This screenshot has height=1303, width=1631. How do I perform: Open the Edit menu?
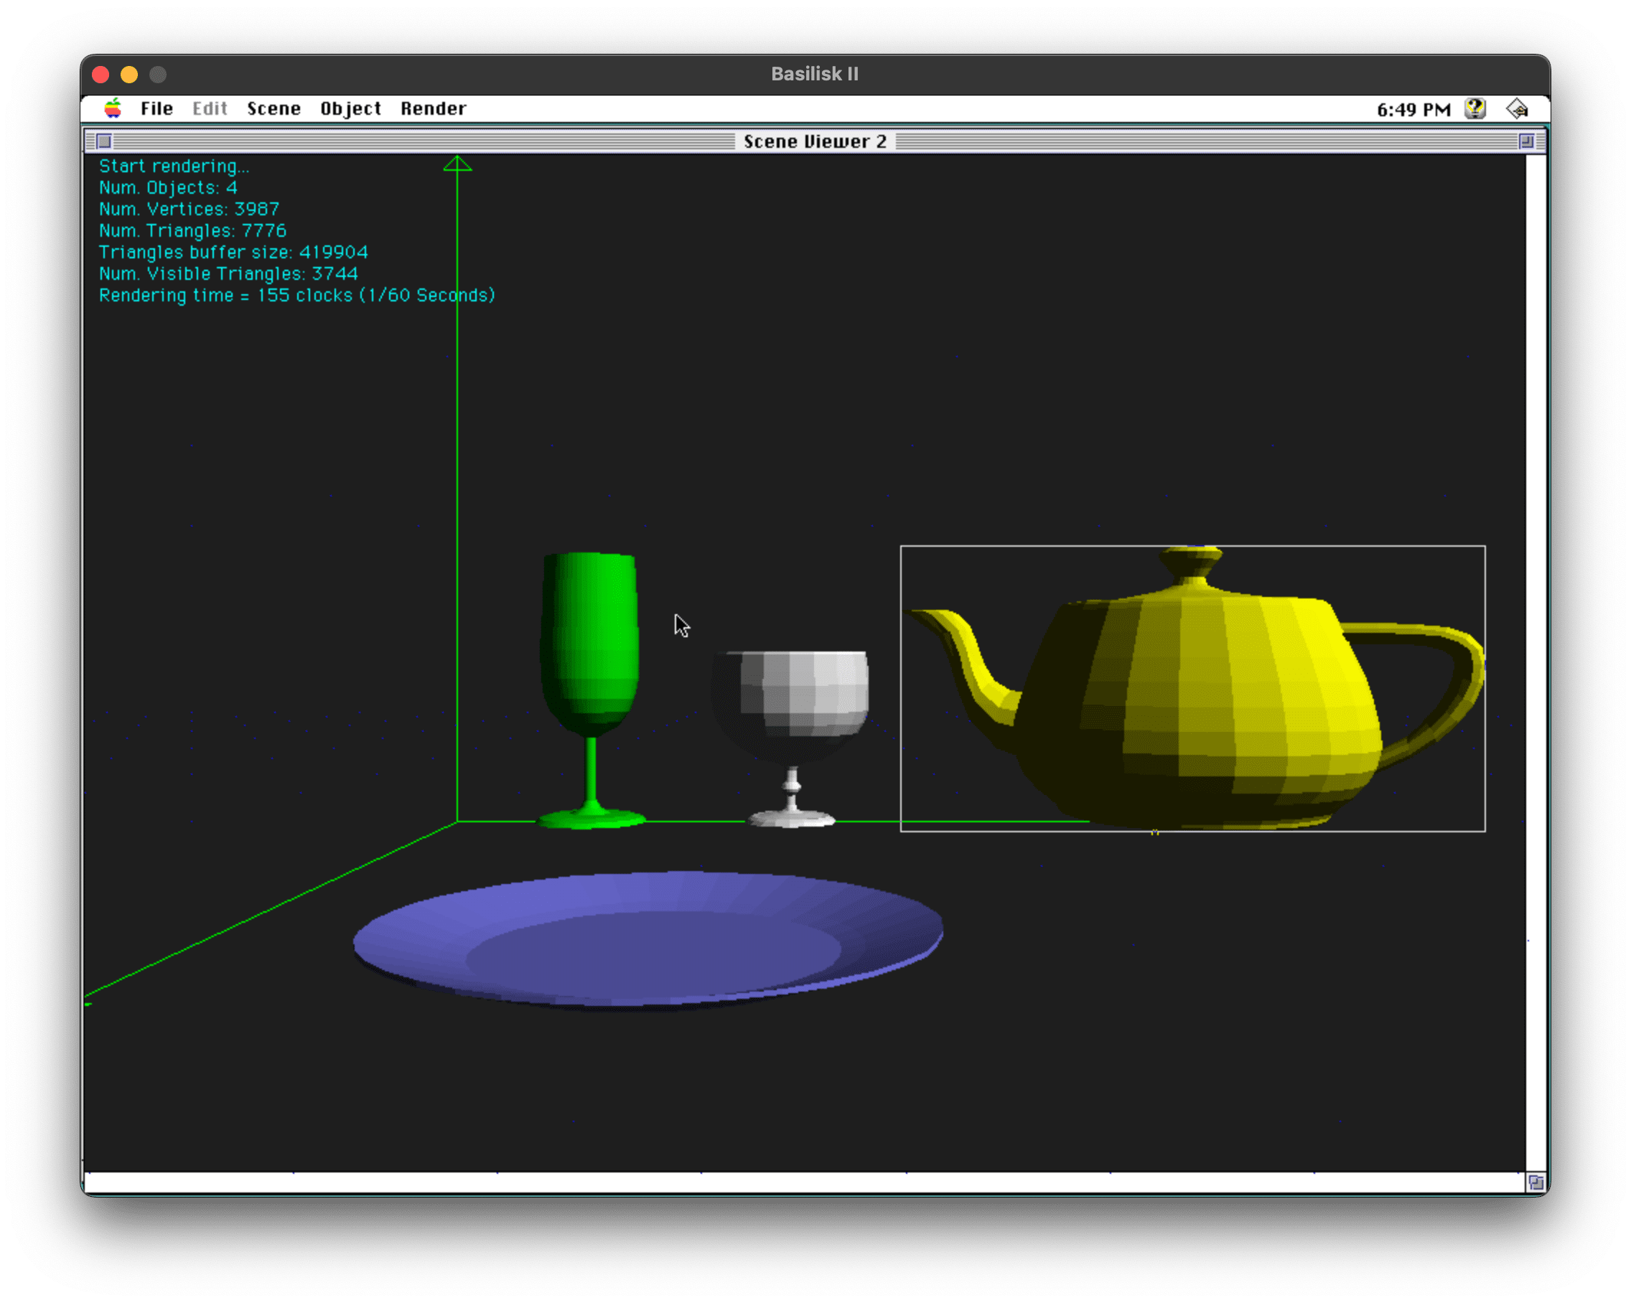pyautogui.click(x=210, y=108)
